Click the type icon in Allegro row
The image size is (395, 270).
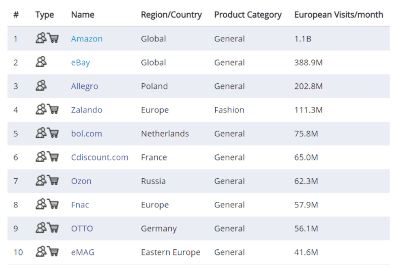[x=41, y=86]
